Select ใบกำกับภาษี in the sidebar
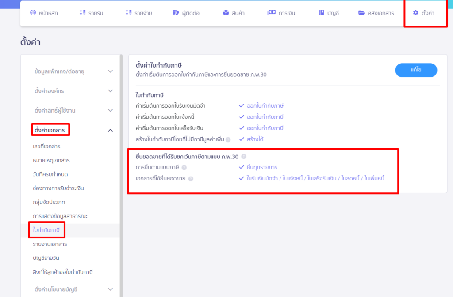Viewport: 453px width, 297px height. [46, 230]
